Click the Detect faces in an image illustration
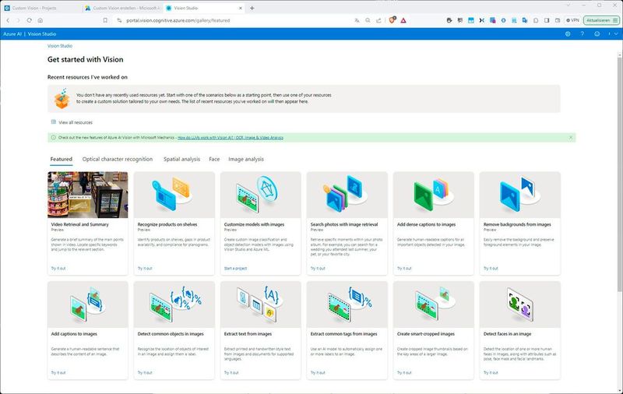Viewport: 623px width, 394px height. pyautogui.click(x=519, y=304)
